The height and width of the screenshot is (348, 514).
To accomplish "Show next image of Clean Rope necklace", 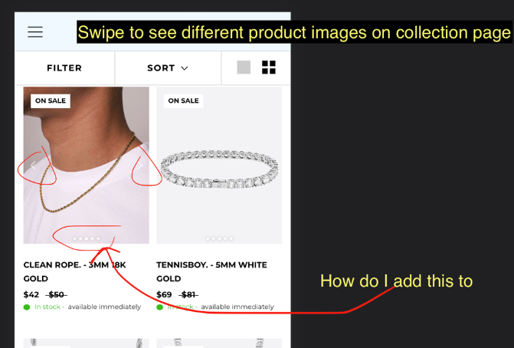I will point(139,166).
